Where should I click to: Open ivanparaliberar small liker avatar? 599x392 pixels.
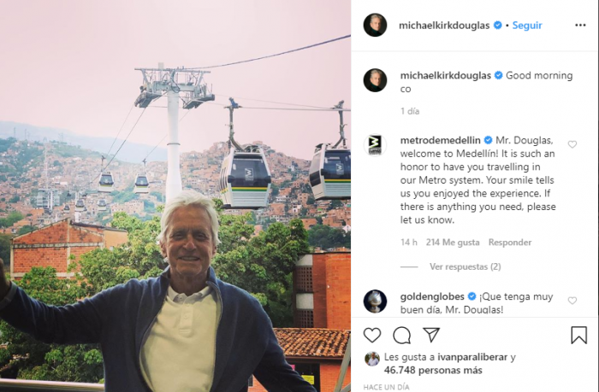[x=372, y=359]
